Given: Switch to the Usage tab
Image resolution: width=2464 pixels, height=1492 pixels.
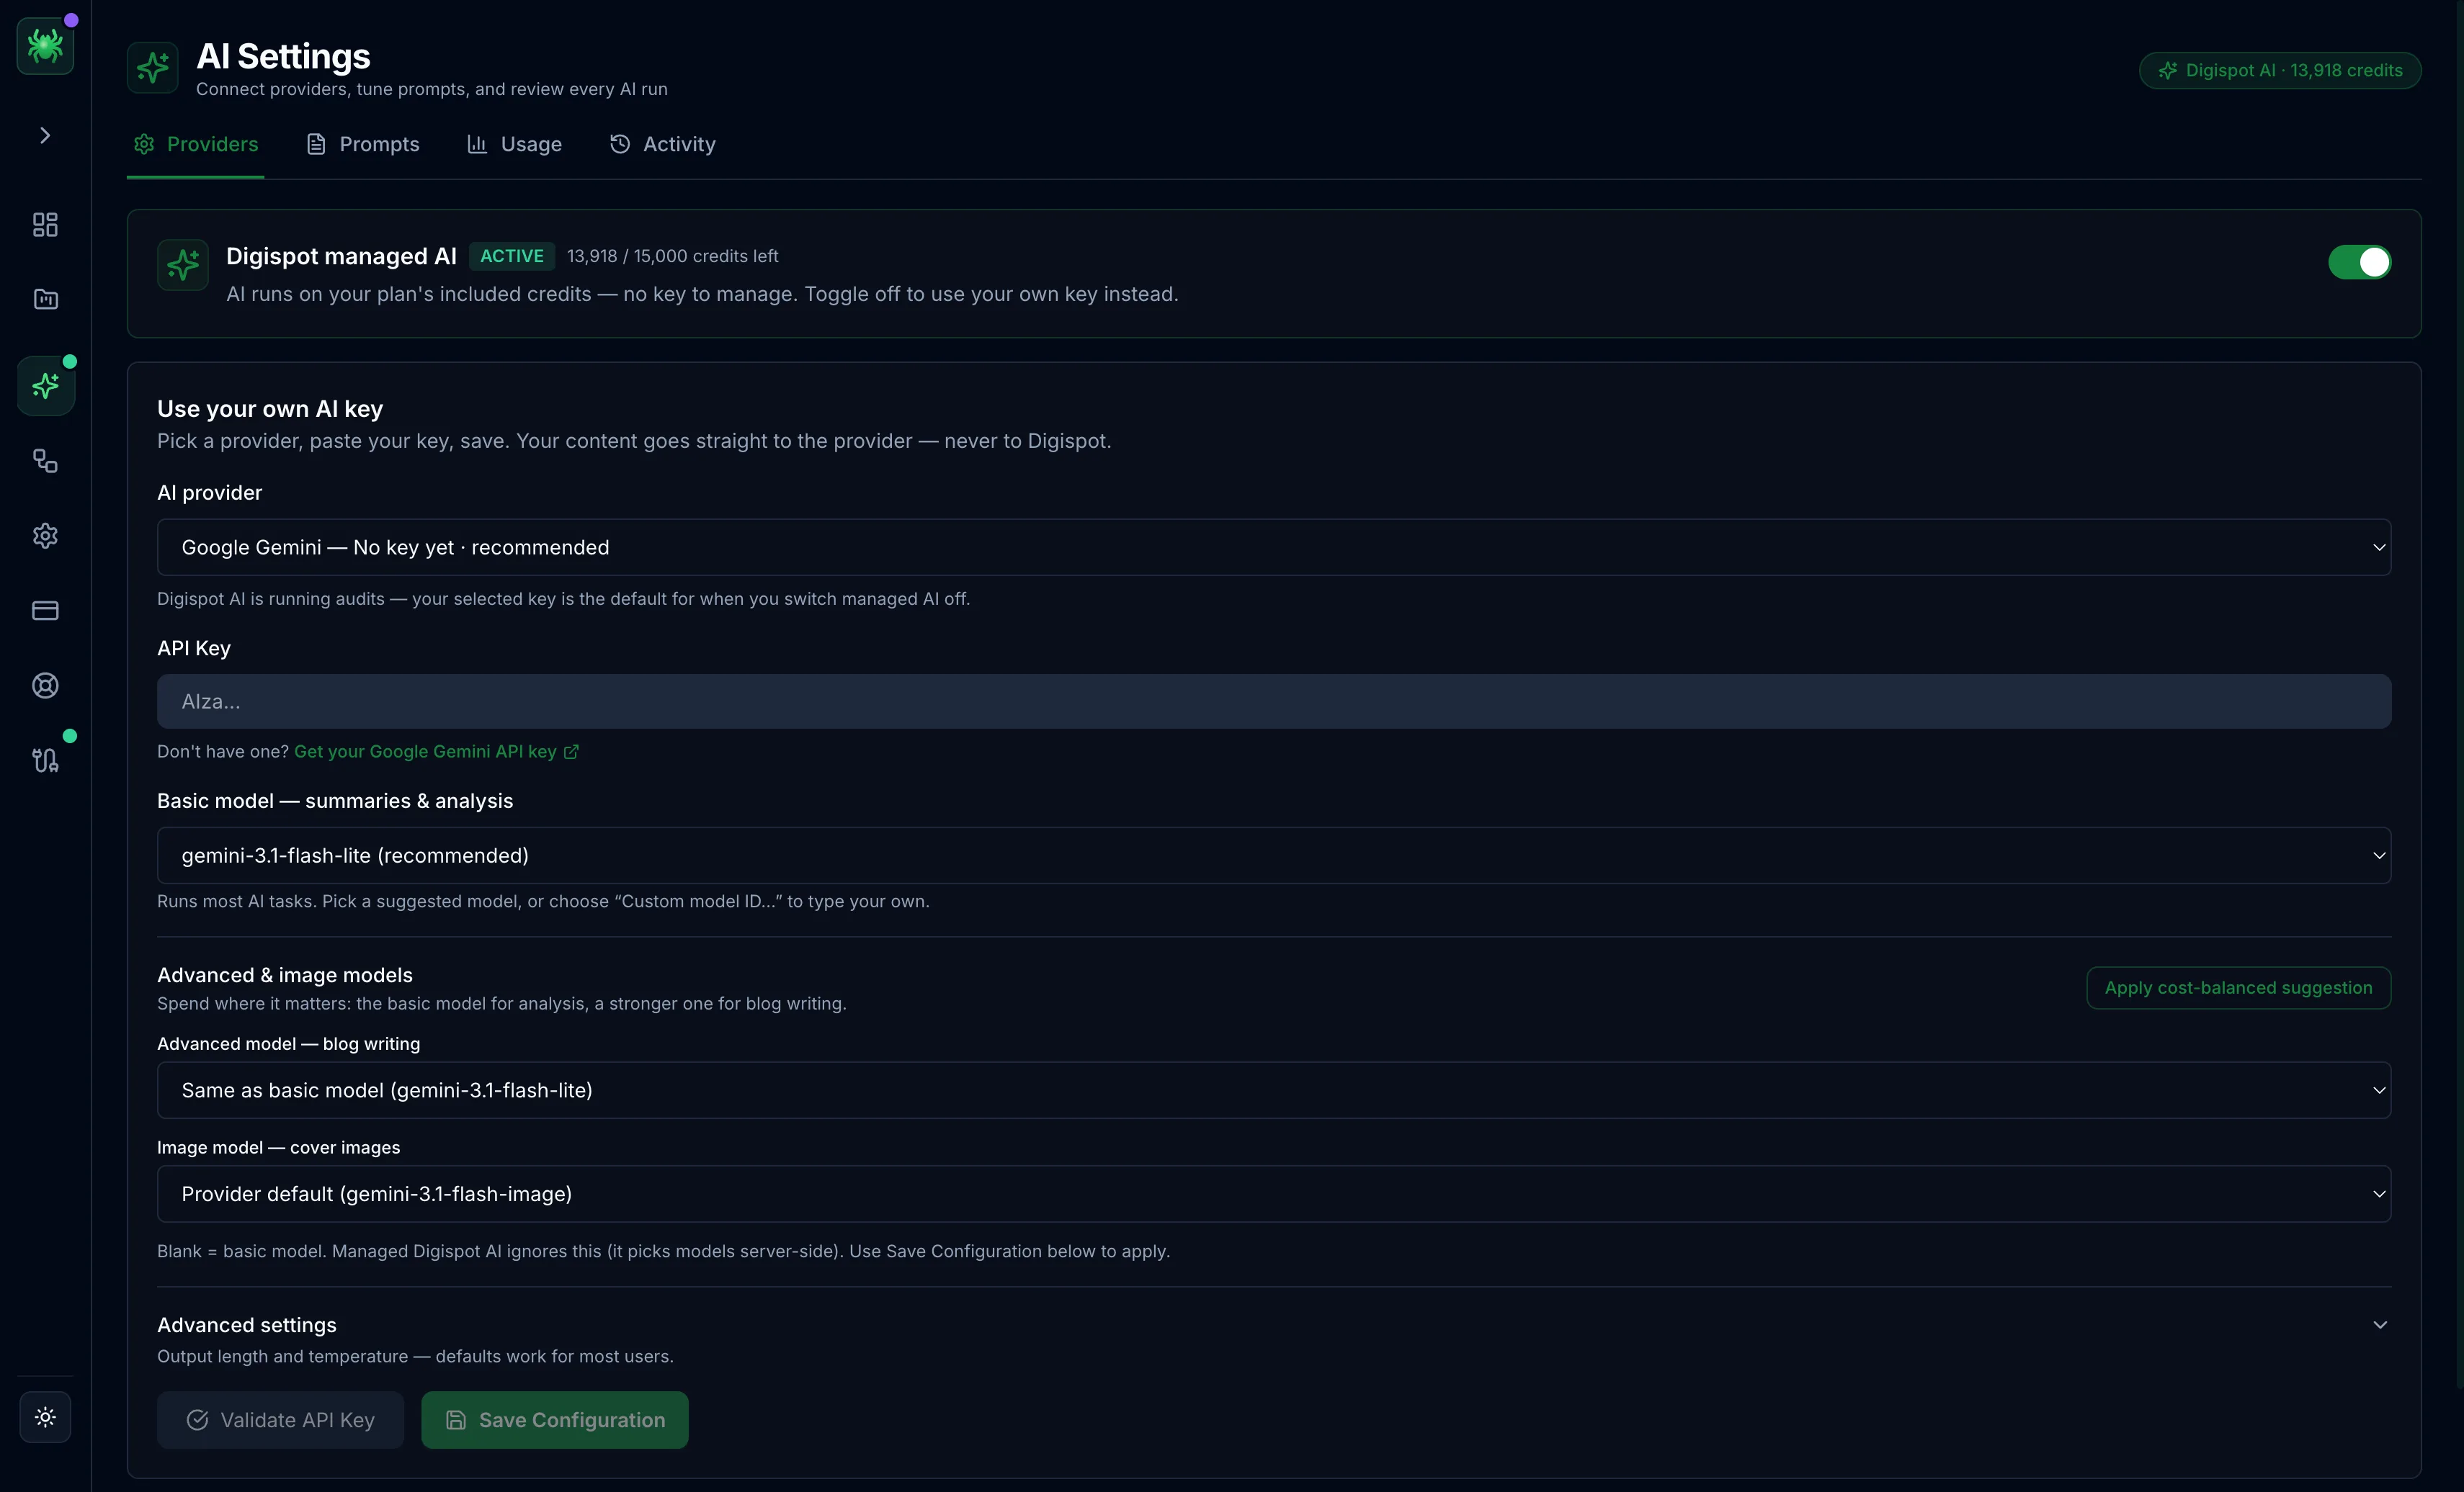Looking at the screenshot, I should click(x=514, y=144).
